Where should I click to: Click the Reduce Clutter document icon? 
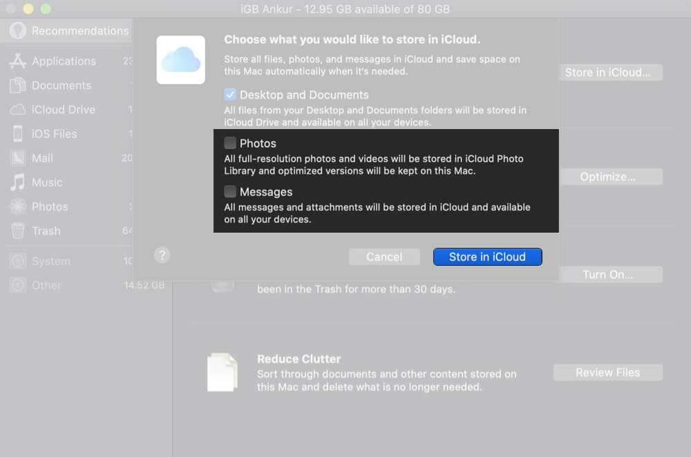[x=223, y=373]
